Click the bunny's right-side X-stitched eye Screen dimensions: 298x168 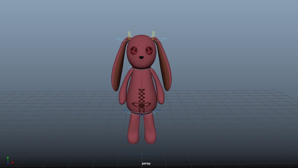[x=149, y=50]
